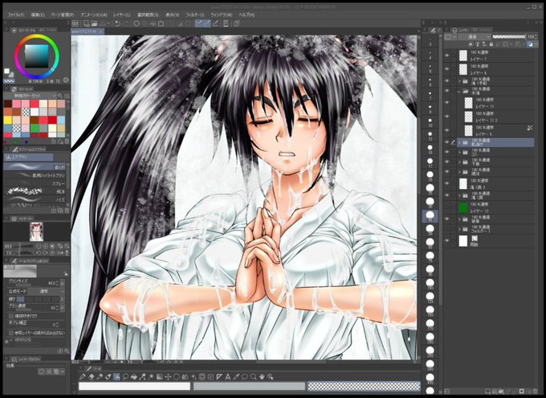Viewport: 546px width, 398px height.
Task: Select the Auto select wand tool
Action: (x=151, y=377)
